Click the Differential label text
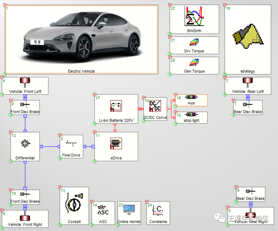Image resolution: width=278 pixels, height=231 pixels. click(25, 158)
